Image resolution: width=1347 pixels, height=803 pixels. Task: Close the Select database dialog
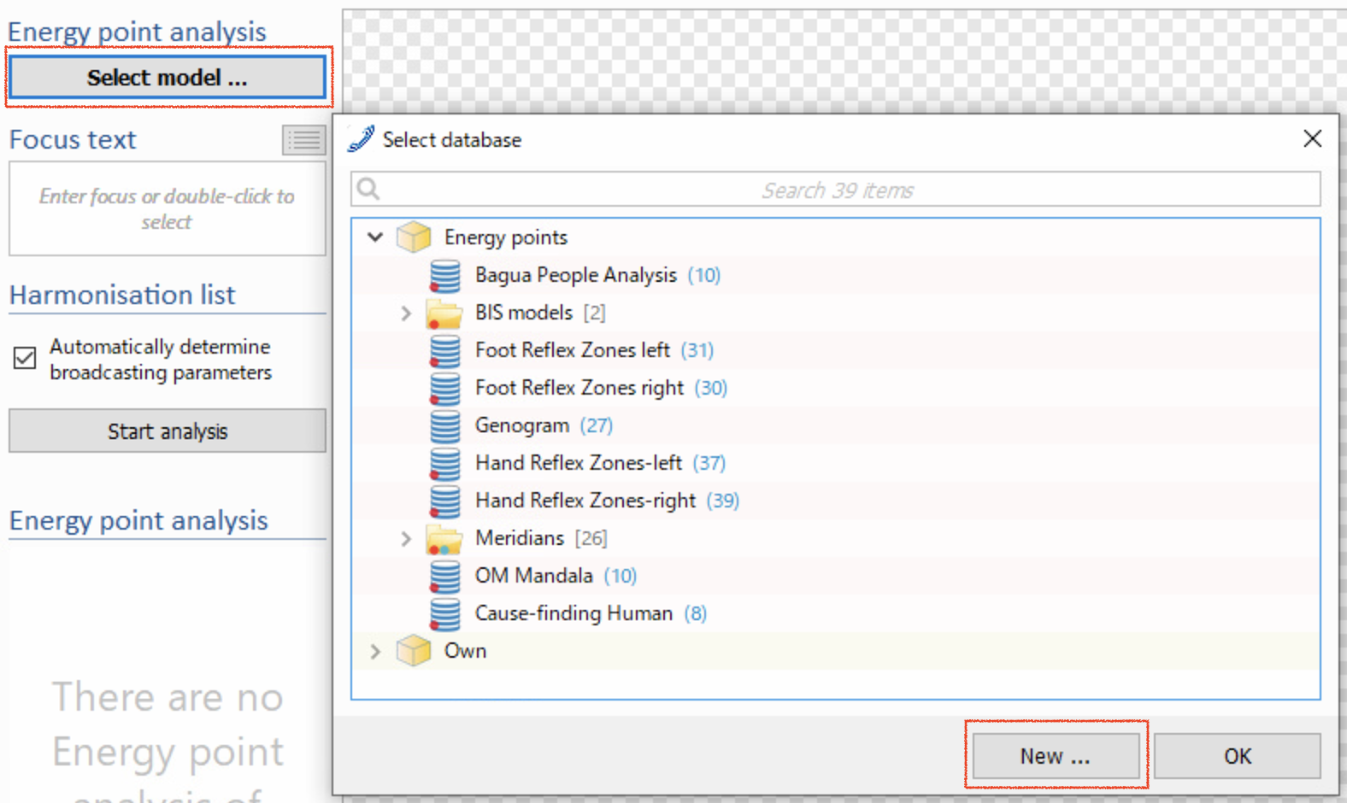click(1313, 138)
